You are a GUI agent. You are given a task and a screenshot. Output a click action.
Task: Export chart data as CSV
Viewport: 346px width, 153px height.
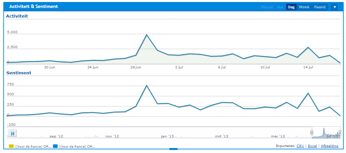coord(300,146)
